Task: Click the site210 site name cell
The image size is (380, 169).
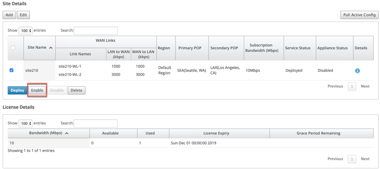Action: pyautogui.click(x=39, y=70)
